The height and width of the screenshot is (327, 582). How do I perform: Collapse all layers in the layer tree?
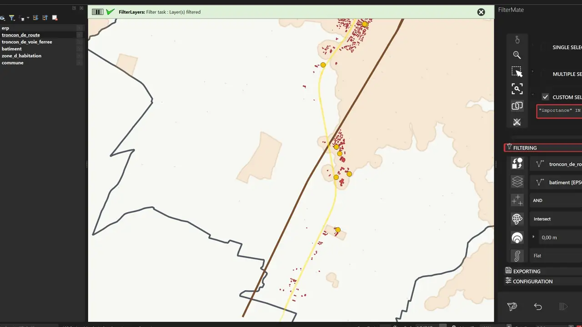click(x=45, y=18)
